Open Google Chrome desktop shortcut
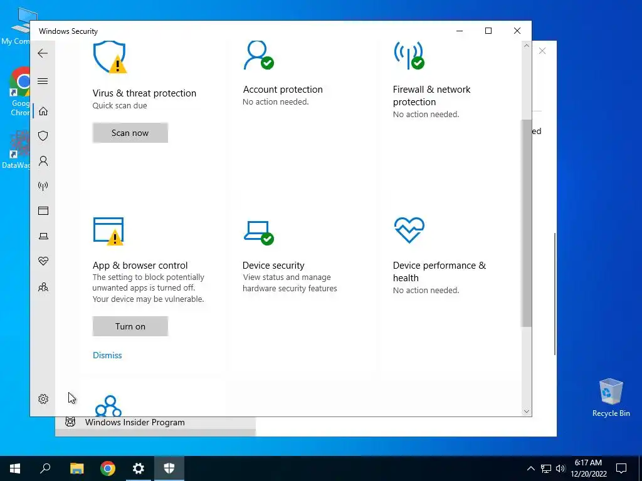642x481 pixels. [x=19, y=92]
